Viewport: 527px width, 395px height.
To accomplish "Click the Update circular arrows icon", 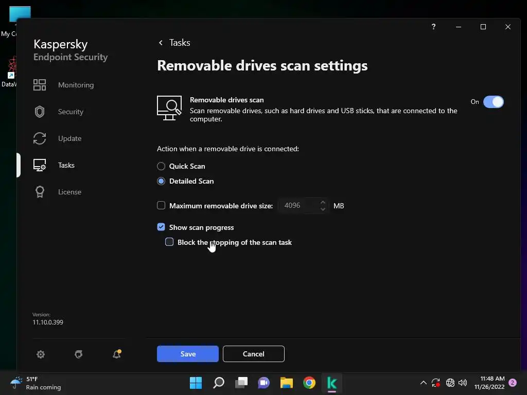I will [x=40, y=138].
